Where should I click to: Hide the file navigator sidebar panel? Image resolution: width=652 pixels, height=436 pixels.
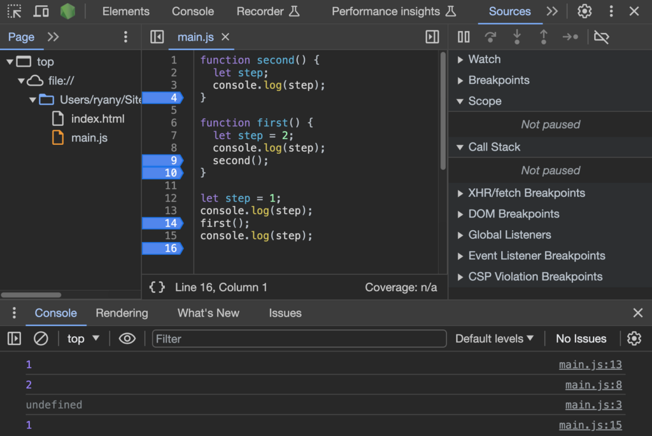(157, 37)
